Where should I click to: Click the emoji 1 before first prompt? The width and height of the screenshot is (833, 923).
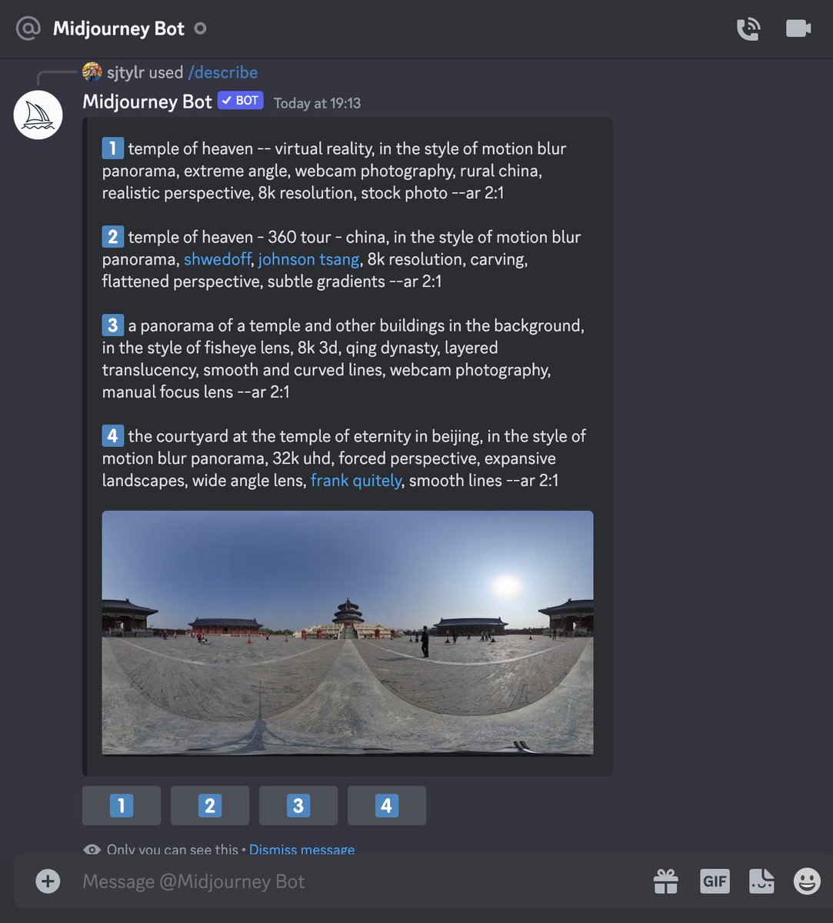(112, 148)
